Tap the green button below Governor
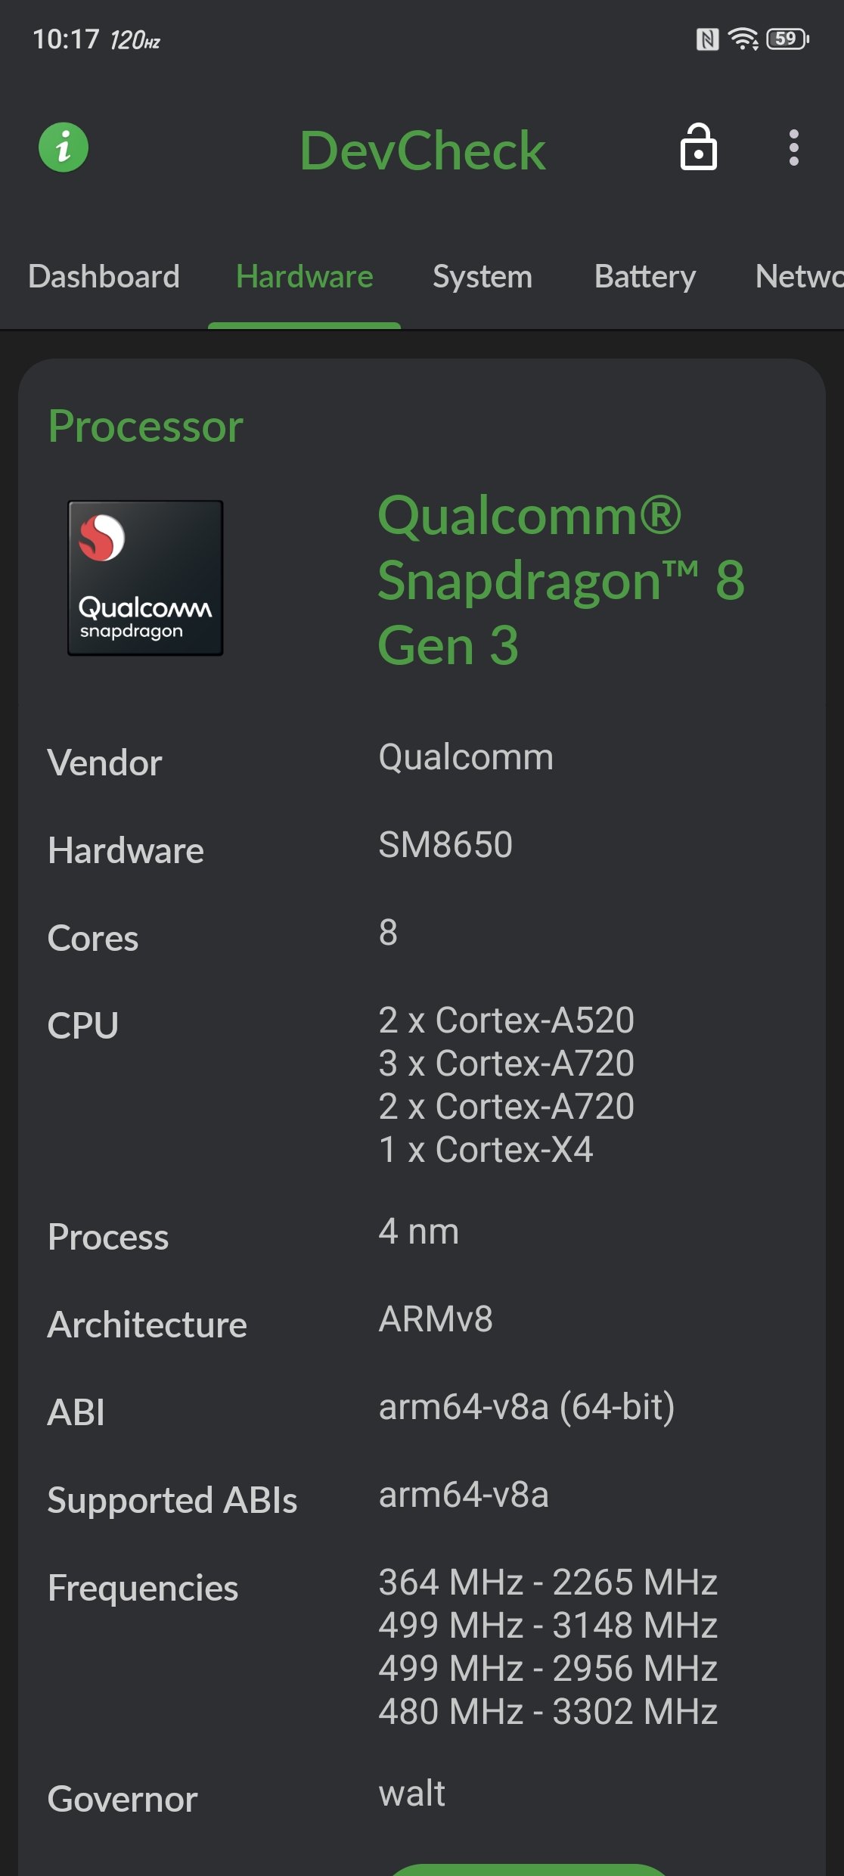This screenshot has height=1876, width=844. [529, 1868]
